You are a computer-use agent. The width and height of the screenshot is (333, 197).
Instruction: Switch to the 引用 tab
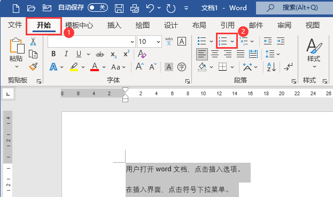[228, 25]
